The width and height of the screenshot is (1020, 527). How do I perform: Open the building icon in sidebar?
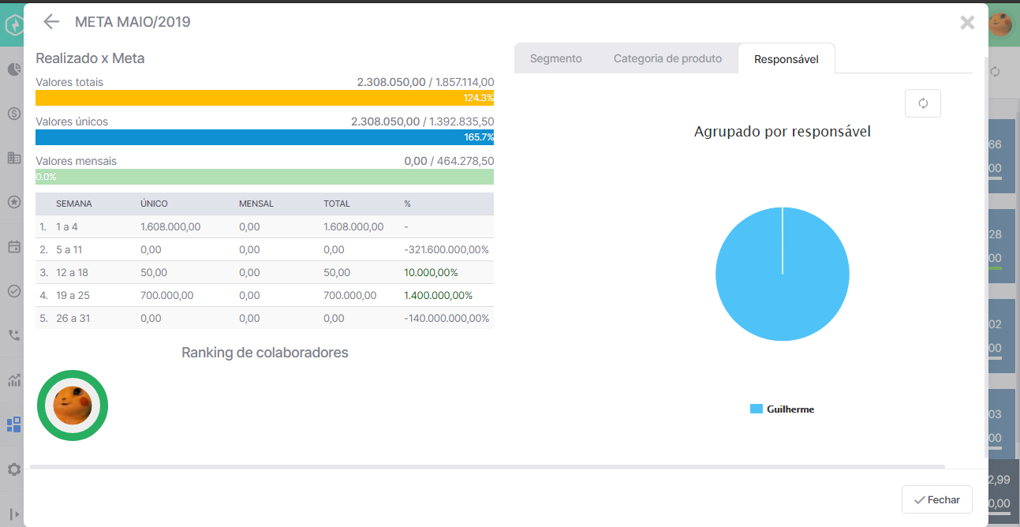[x=13, y=158]
